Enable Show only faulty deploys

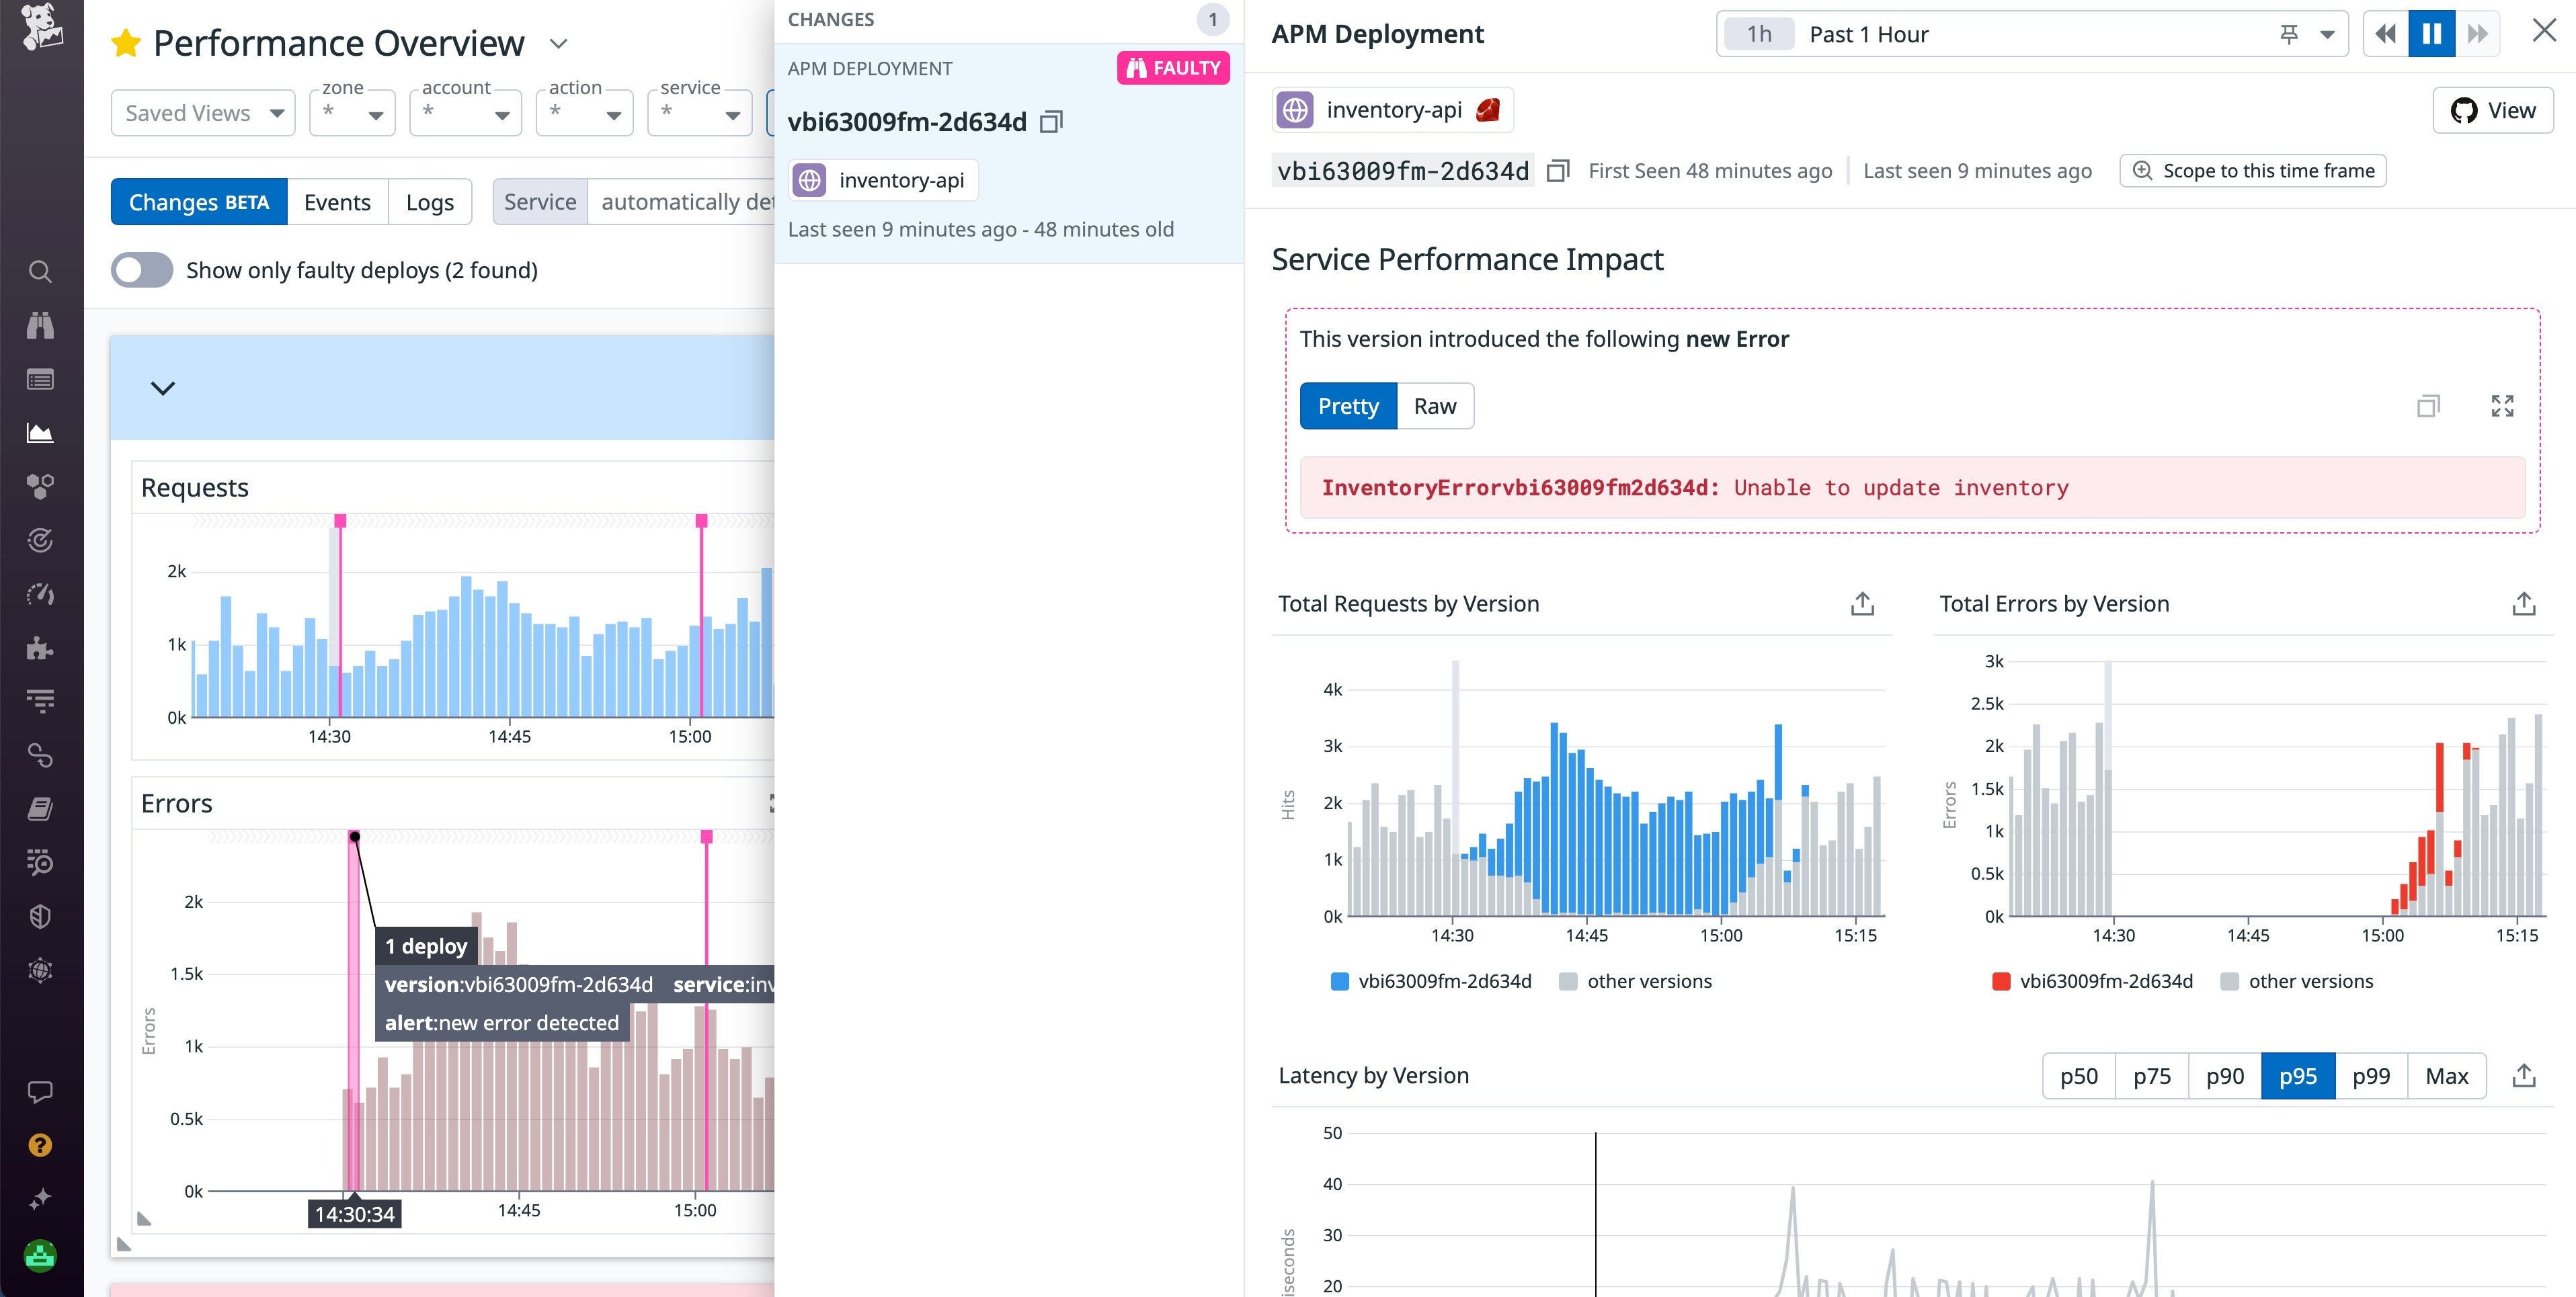[x=141, y=270]
